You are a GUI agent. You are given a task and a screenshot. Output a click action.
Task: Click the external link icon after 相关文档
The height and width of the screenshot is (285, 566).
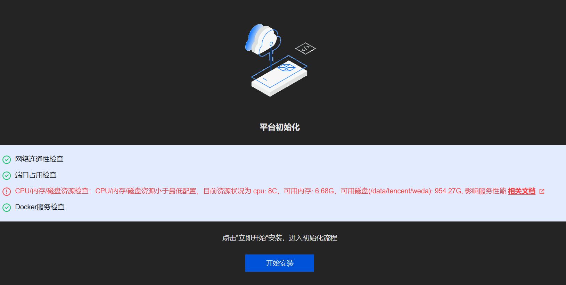coord(542,191)
